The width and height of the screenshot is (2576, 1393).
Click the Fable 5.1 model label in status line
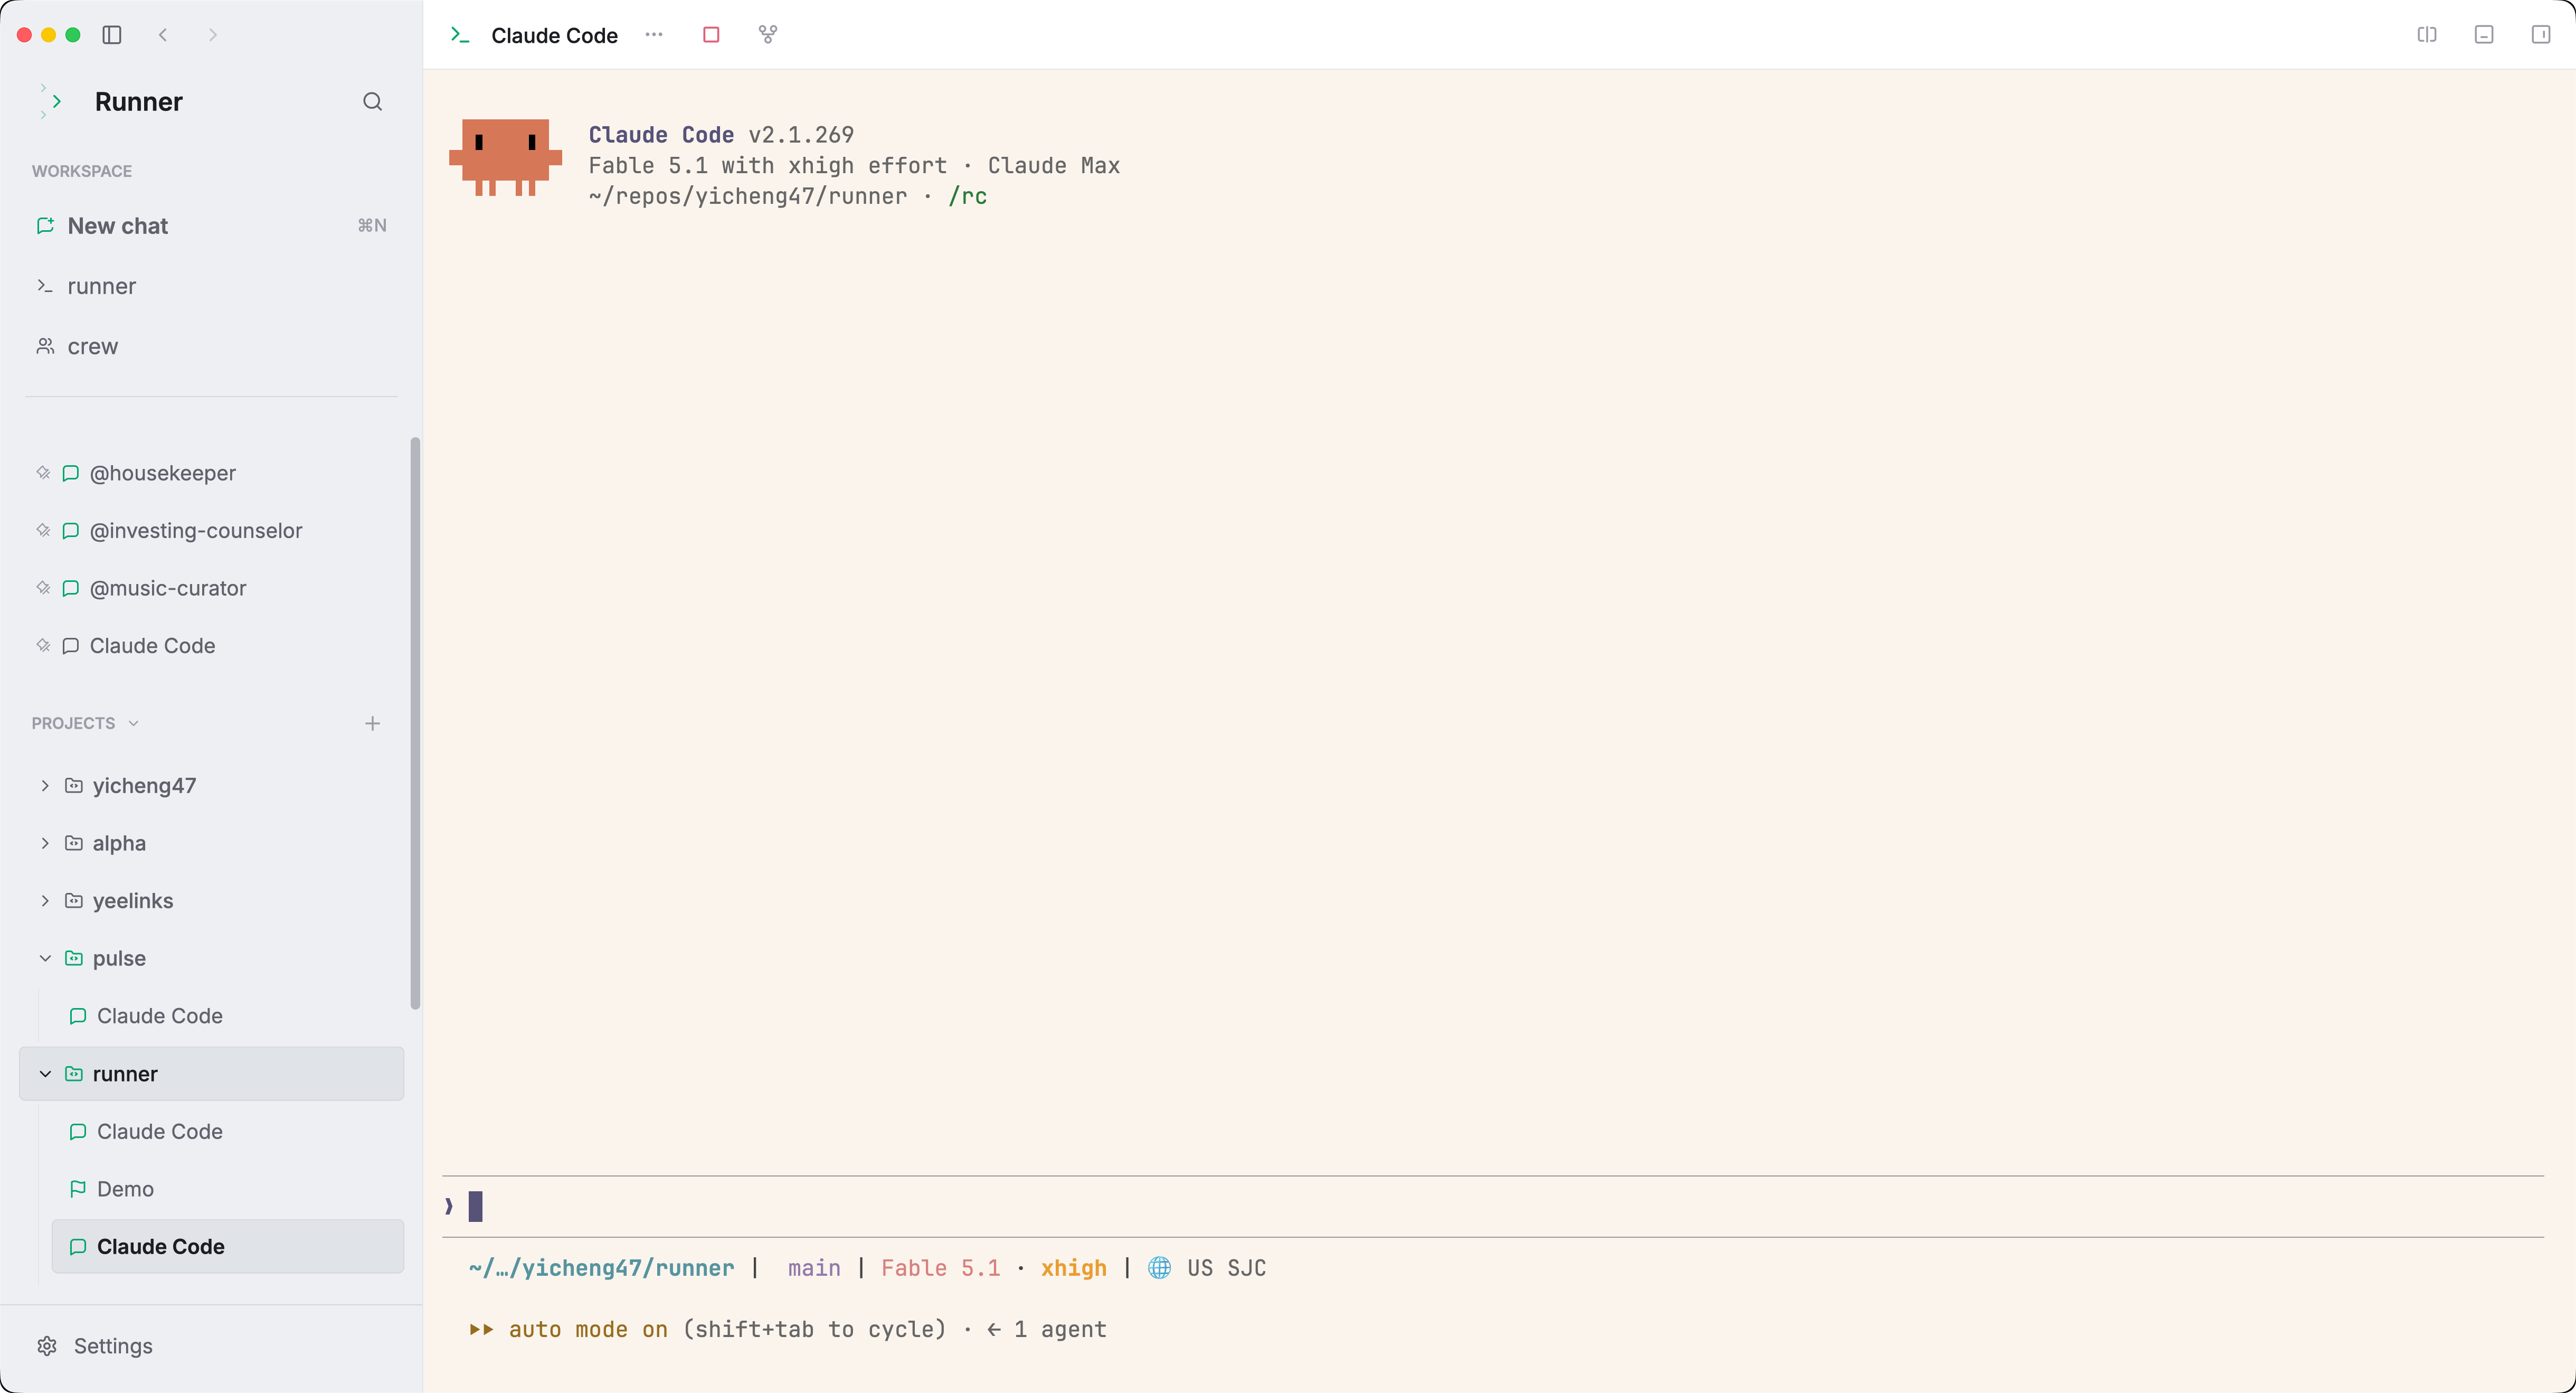click(x=940, y=1269)
